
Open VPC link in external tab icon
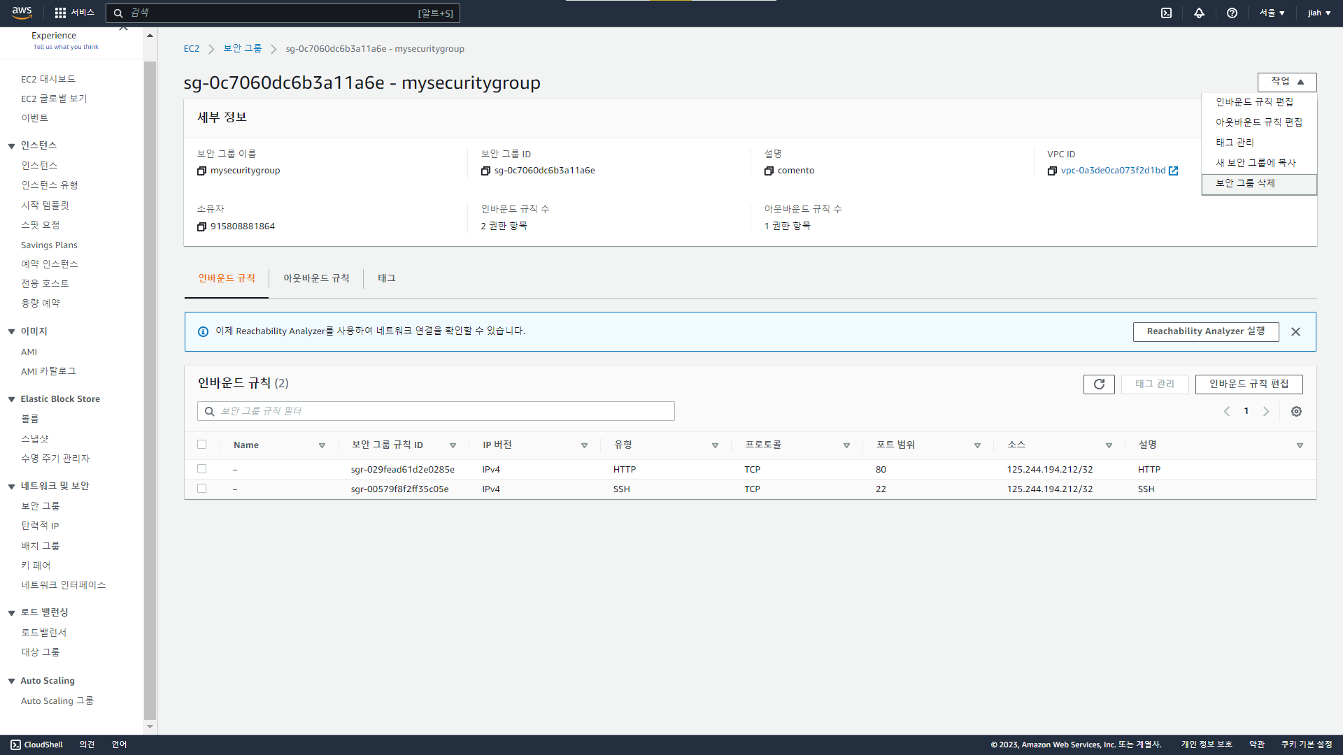[1174, 171]
